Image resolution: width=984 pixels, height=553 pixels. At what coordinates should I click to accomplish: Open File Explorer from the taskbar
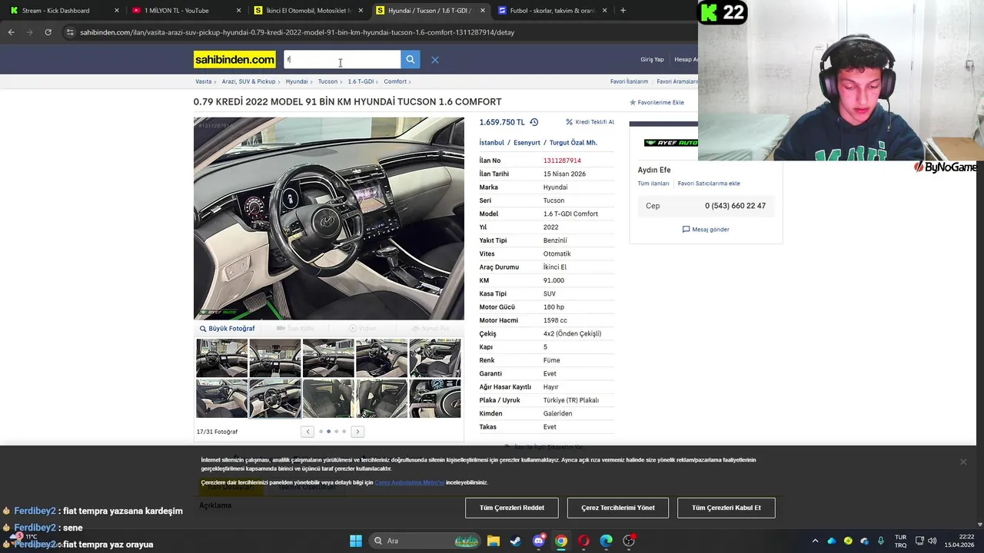point(493,541)
